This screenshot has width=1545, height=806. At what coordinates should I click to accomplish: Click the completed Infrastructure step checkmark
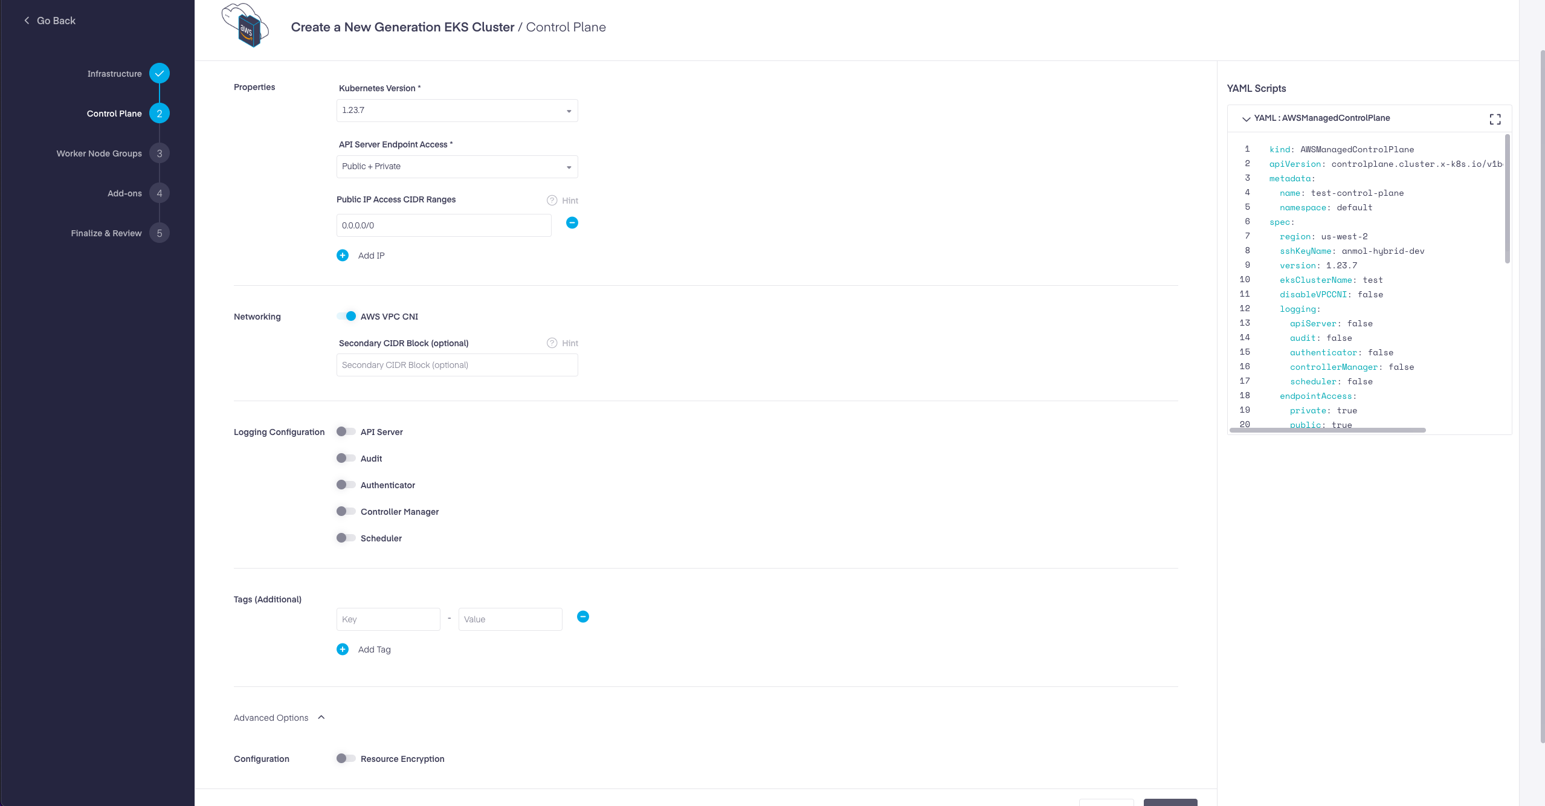click(x=160, y=74)
